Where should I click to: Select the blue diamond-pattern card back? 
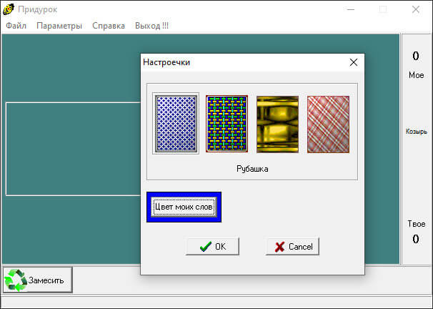[176, 124]
